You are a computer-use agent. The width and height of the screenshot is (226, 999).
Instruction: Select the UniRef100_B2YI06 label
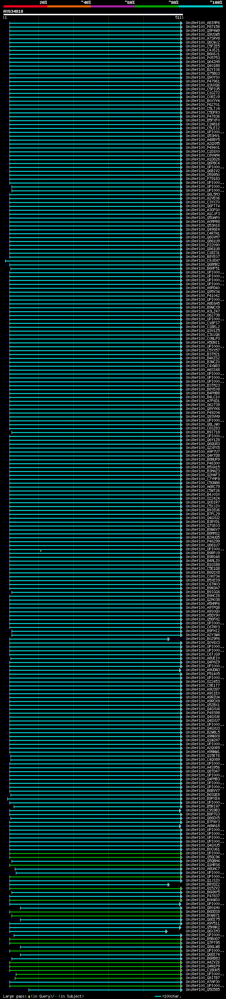tap(203, 69)
